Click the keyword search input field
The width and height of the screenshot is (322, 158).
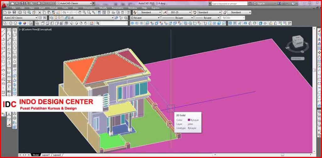coord(229,4)
